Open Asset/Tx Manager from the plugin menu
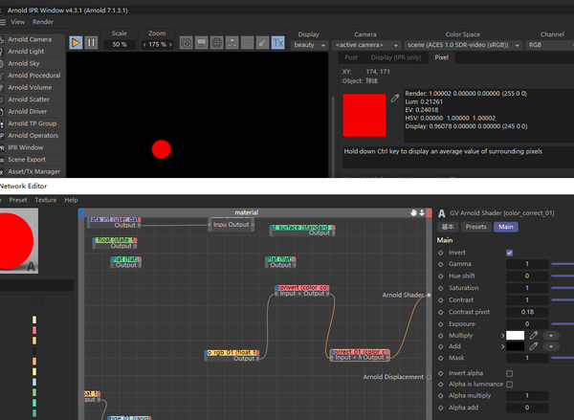 33,171
